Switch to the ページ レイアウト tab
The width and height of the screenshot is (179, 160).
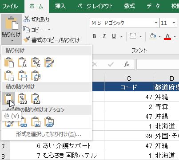pos(95,6)
